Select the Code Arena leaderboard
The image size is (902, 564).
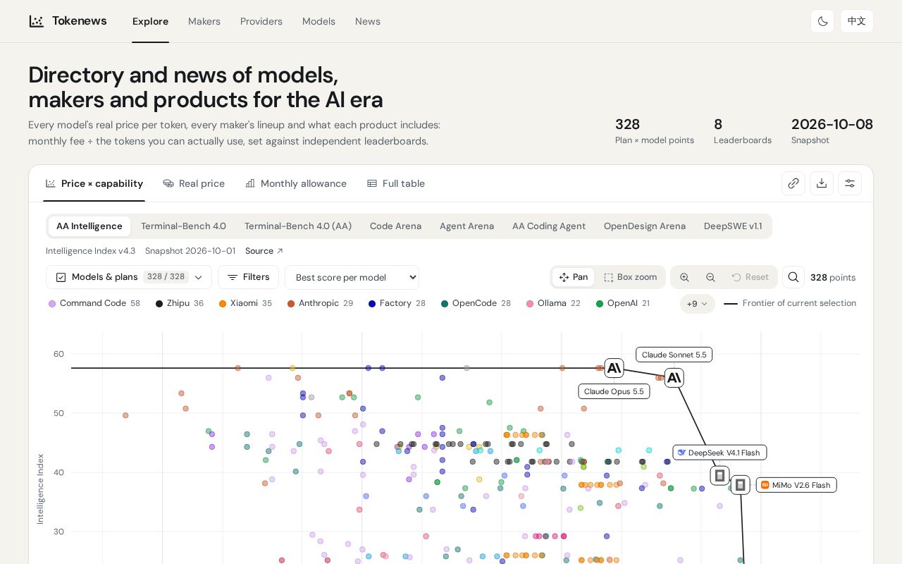(395, 226)
